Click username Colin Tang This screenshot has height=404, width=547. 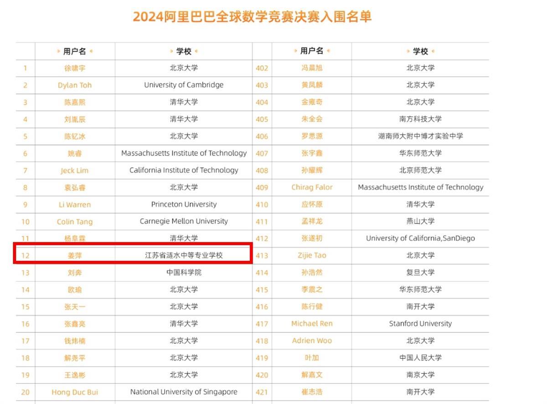(75, 222)
